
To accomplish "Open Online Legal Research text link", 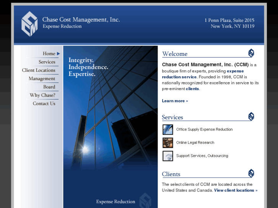I will tap(195, 142).
